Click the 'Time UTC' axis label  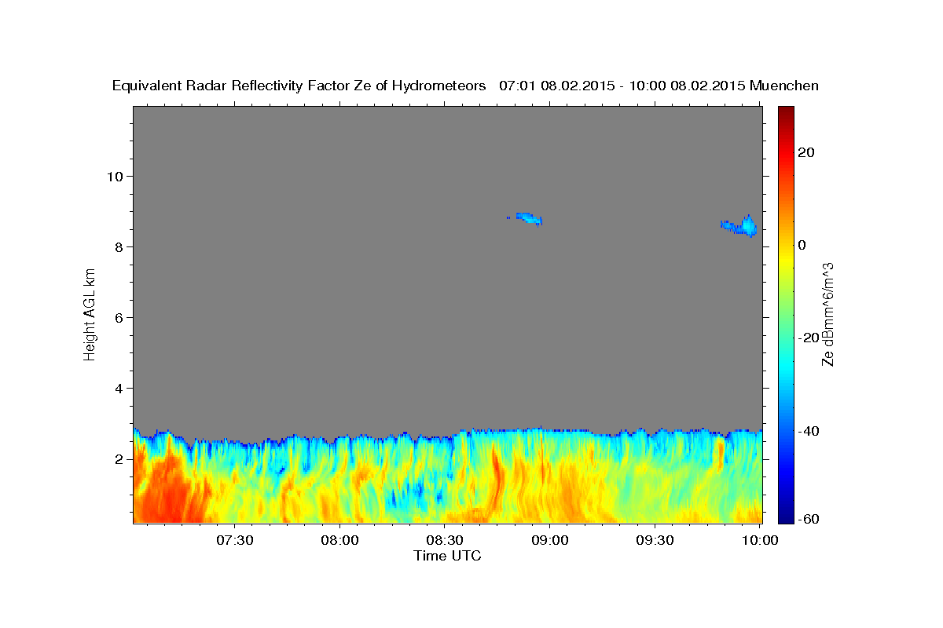pos(447,556)
